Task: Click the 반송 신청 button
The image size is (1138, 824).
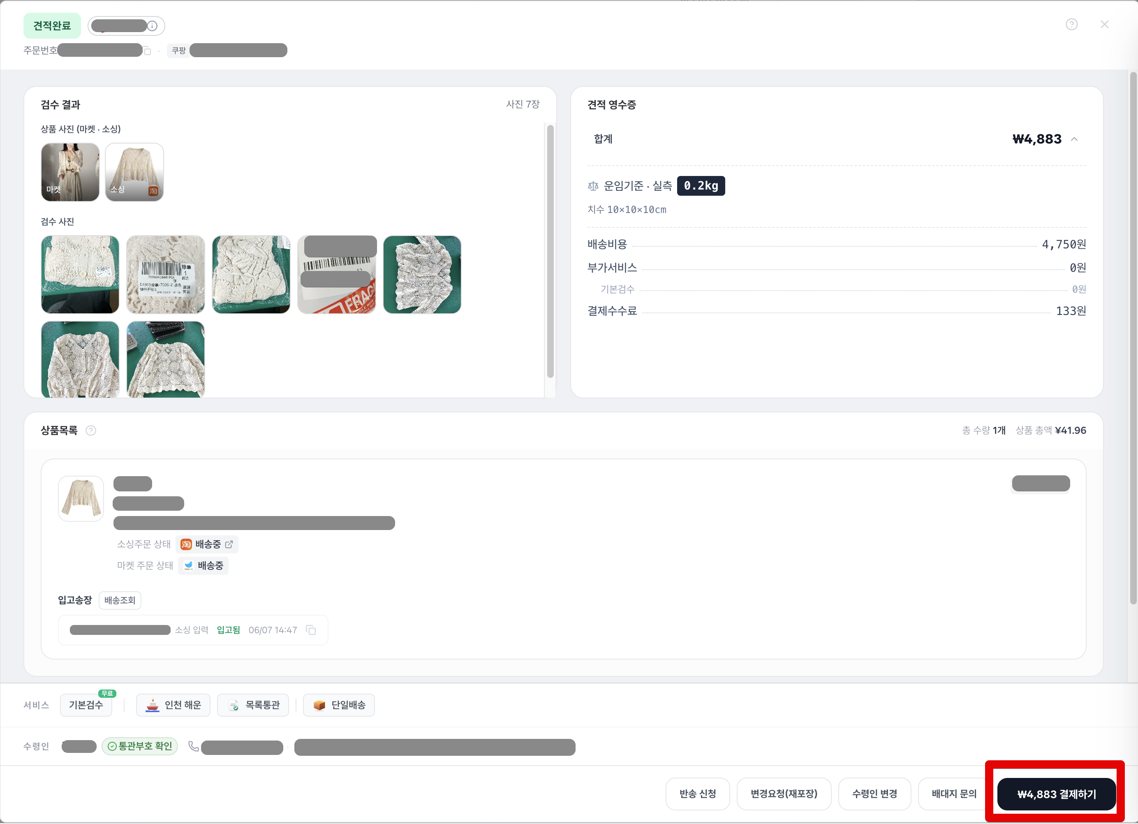Action: [x=697, y=794]
